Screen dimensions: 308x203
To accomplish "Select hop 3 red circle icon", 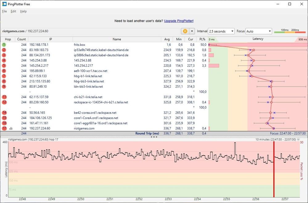I will coord(4,55).
